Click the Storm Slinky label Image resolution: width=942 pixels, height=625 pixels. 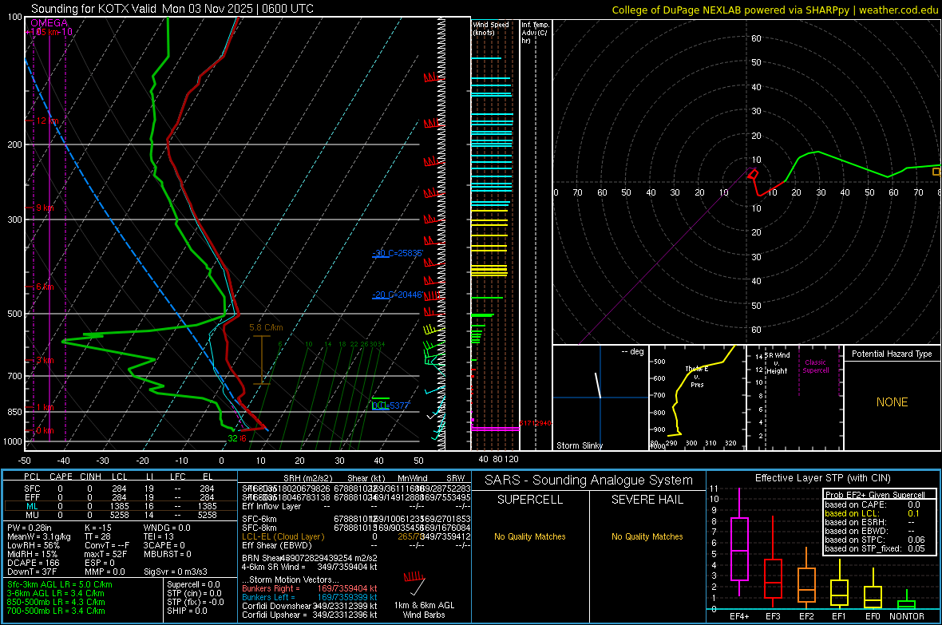click(x=579, y=445)
